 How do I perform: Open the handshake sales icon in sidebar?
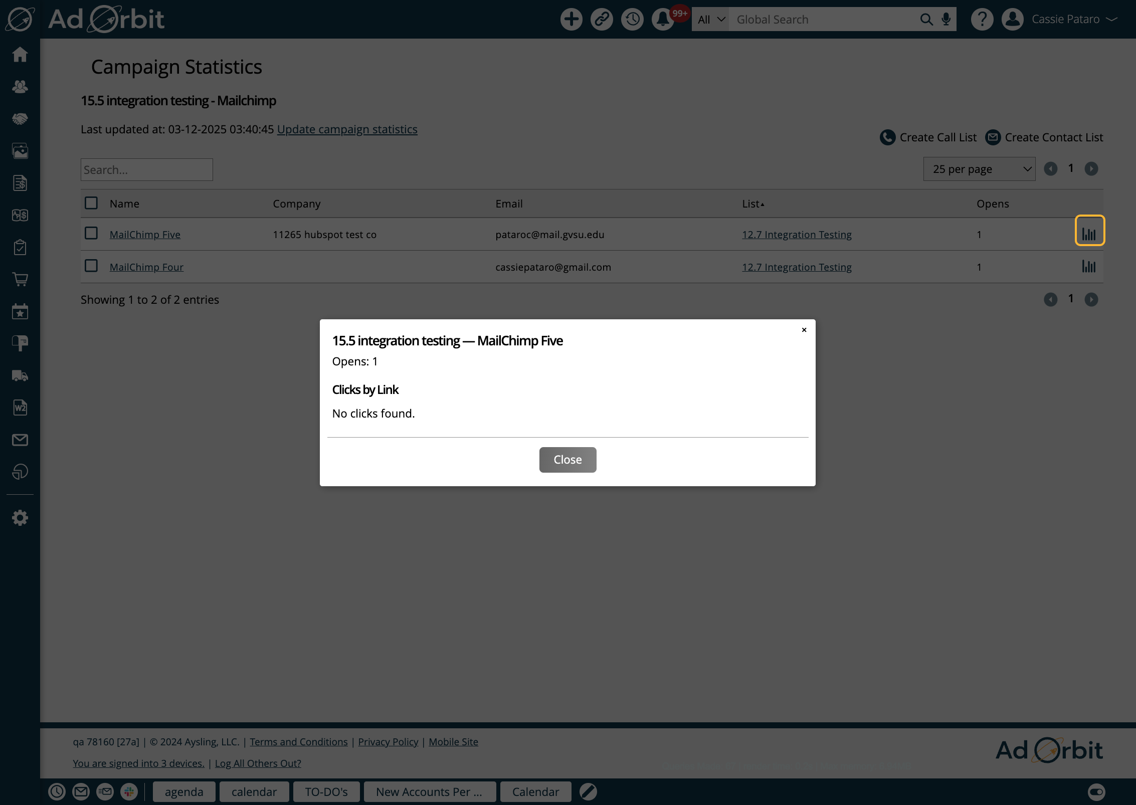(20, 119)
